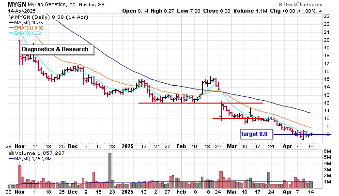Click the Close 8.08 value

point(217,11)
